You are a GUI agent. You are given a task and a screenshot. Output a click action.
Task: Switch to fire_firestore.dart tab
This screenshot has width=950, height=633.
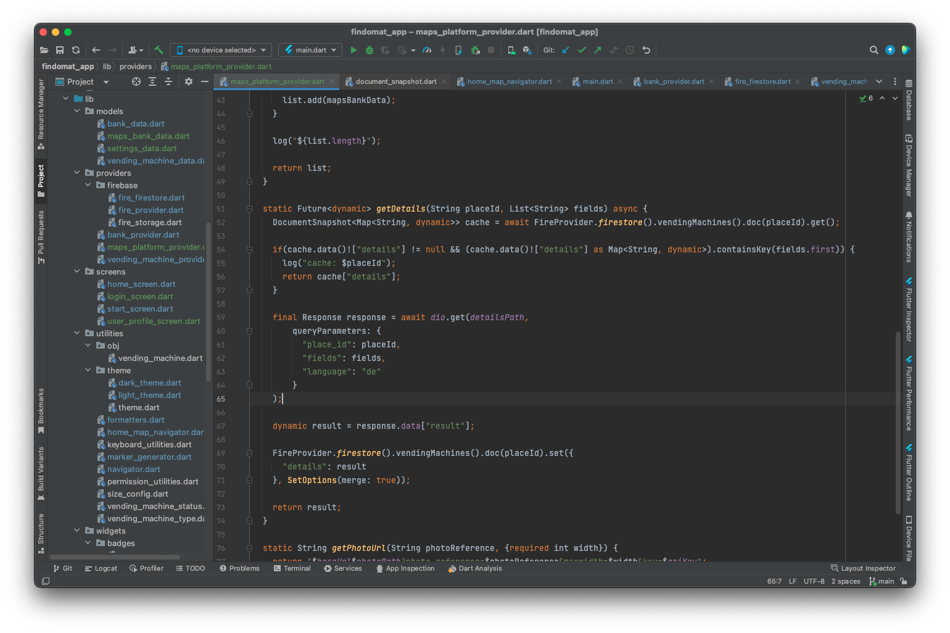point(762,81)
